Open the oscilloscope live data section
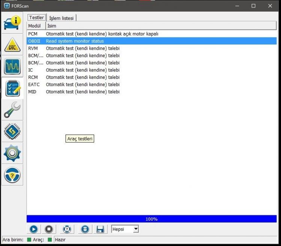281x246 pixels. coord(12,66)
